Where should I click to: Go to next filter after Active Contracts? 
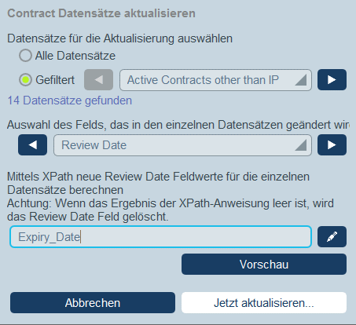(x=332, y=80)
